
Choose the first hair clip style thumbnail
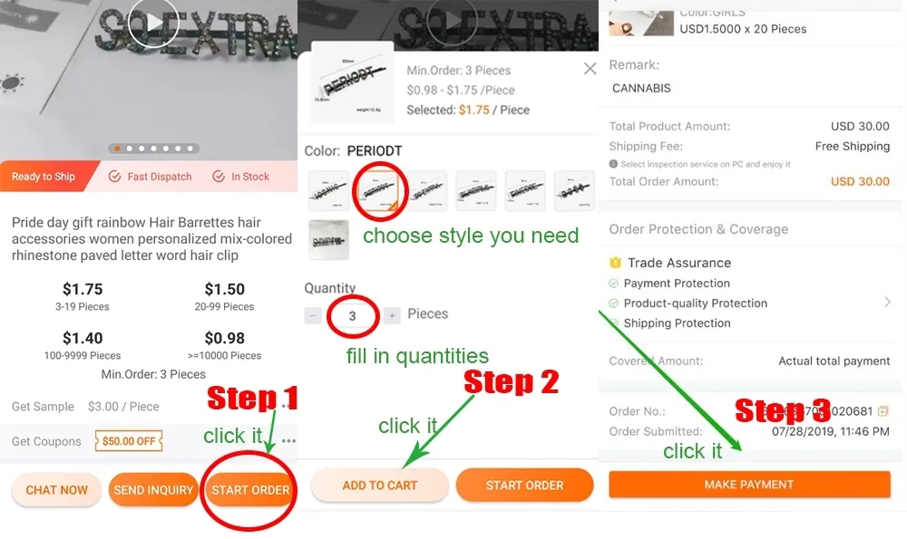tap(329, 190)
